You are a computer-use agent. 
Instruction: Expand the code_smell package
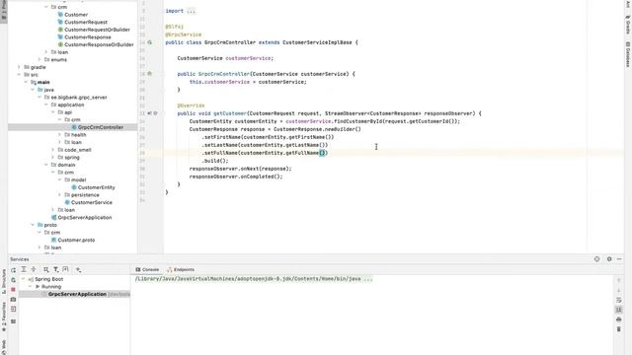tap(52, 150)
